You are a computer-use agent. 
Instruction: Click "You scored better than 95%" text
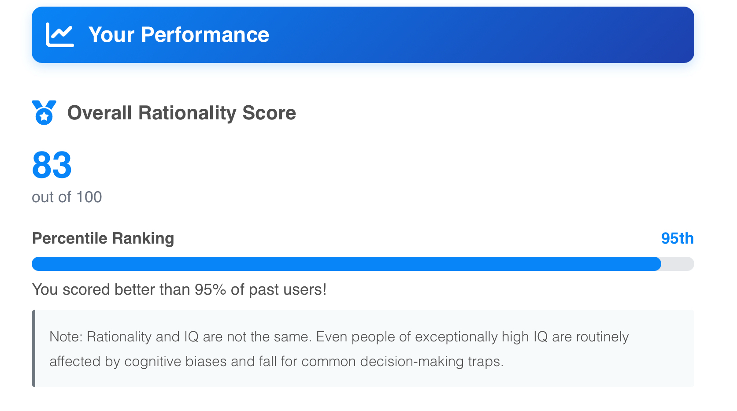click(132, 289)
